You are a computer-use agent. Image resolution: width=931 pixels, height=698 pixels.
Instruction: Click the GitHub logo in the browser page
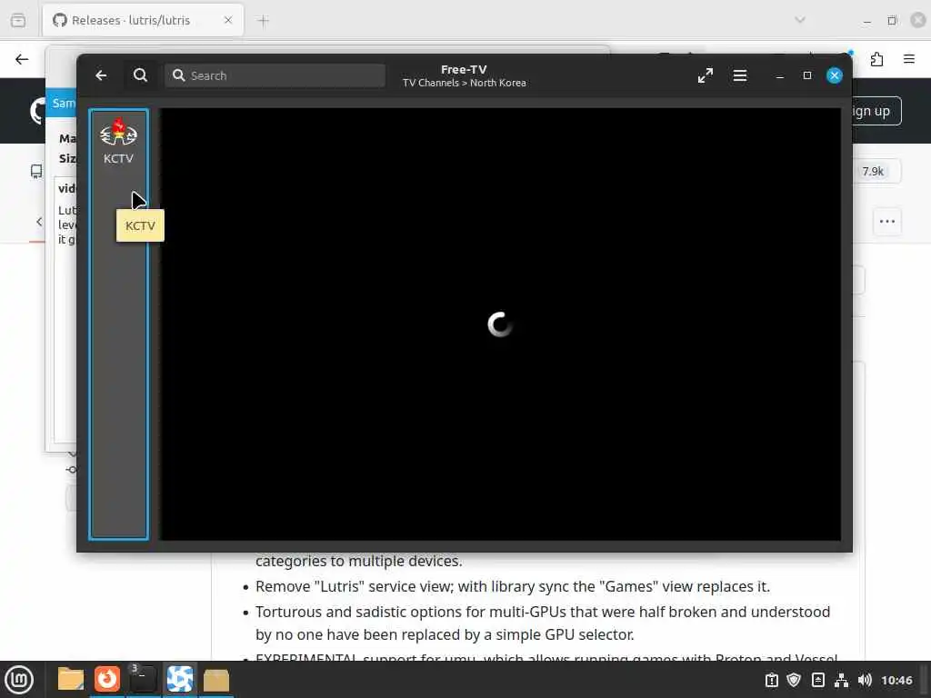pos(36,111)
